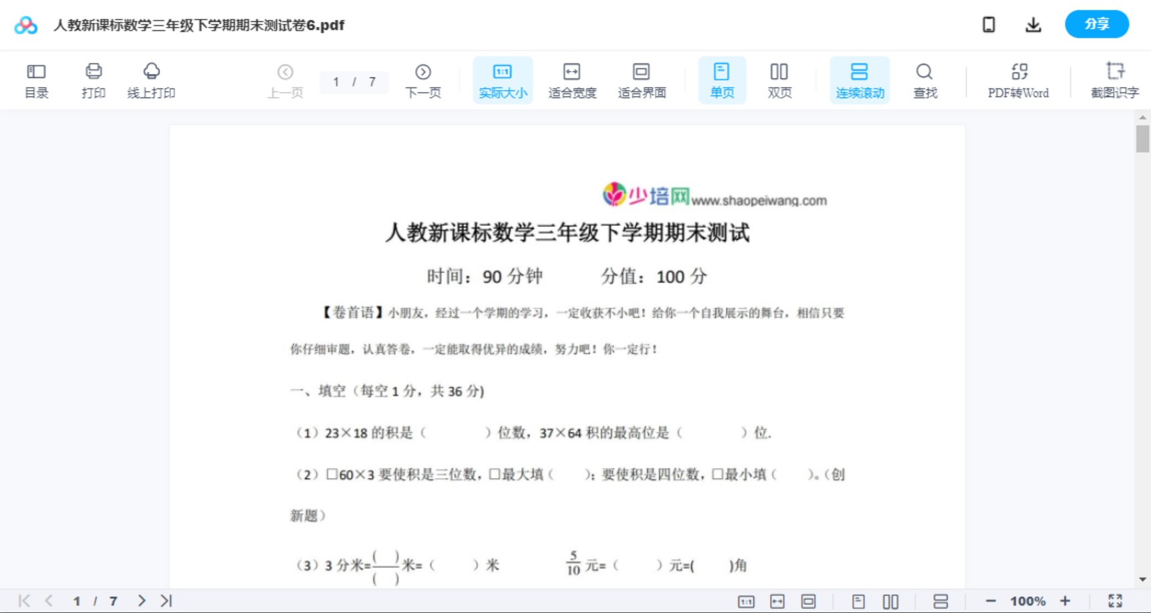1151x613 pixels.
Task: Enable 单页 single page mode
Action: (x=722, y=79)
